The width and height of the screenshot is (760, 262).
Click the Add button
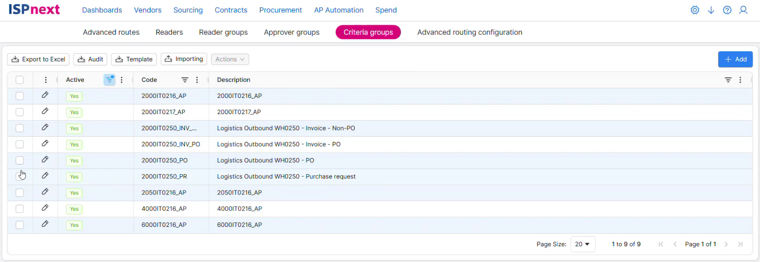[x=735, y=59]
